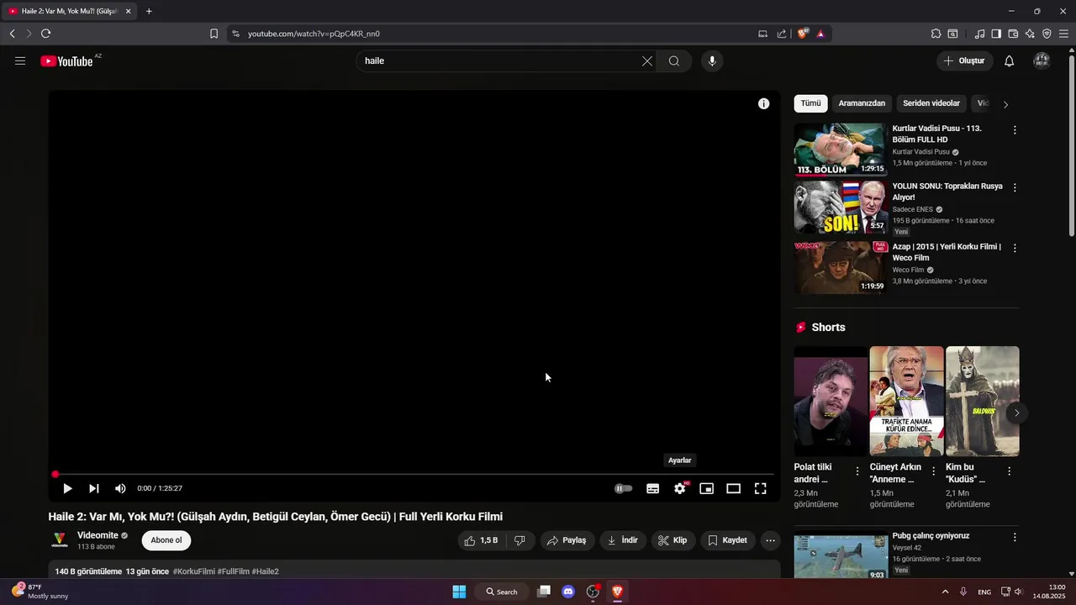The width and height of the screenshot is (1076, 605).
Task: Open the Cüneyt Arkın short thumbnail
Action: [906, 402]
